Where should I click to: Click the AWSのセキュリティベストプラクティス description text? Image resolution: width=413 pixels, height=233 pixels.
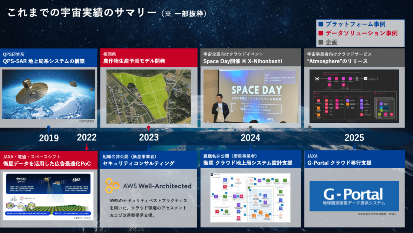[148, 208]
